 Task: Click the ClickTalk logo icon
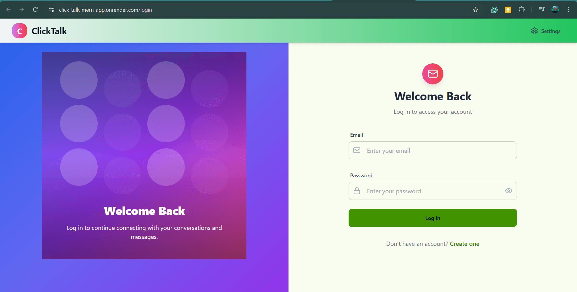tap(20, 31)
